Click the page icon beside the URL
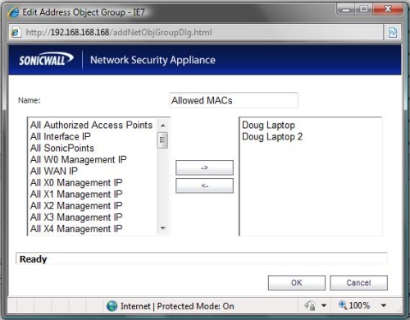Viewport: 410px width, 320px height. (x=16, y=33)
